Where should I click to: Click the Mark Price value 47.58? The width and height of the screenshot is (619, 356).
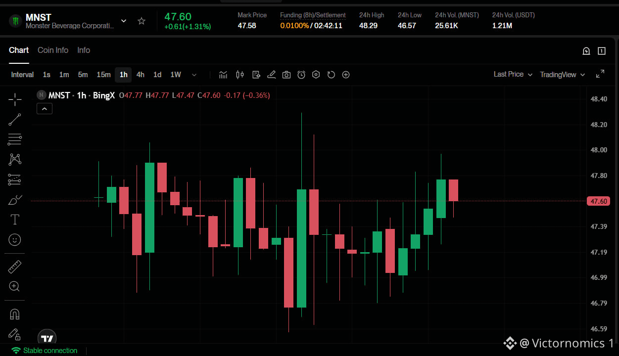tap(247, 25)
